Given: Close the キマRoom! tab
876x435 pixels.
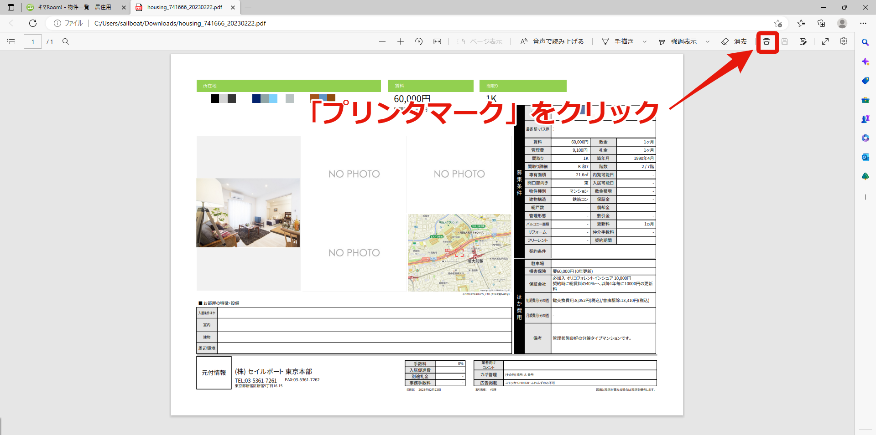Looking at the screenshot, I should point(124,7).
